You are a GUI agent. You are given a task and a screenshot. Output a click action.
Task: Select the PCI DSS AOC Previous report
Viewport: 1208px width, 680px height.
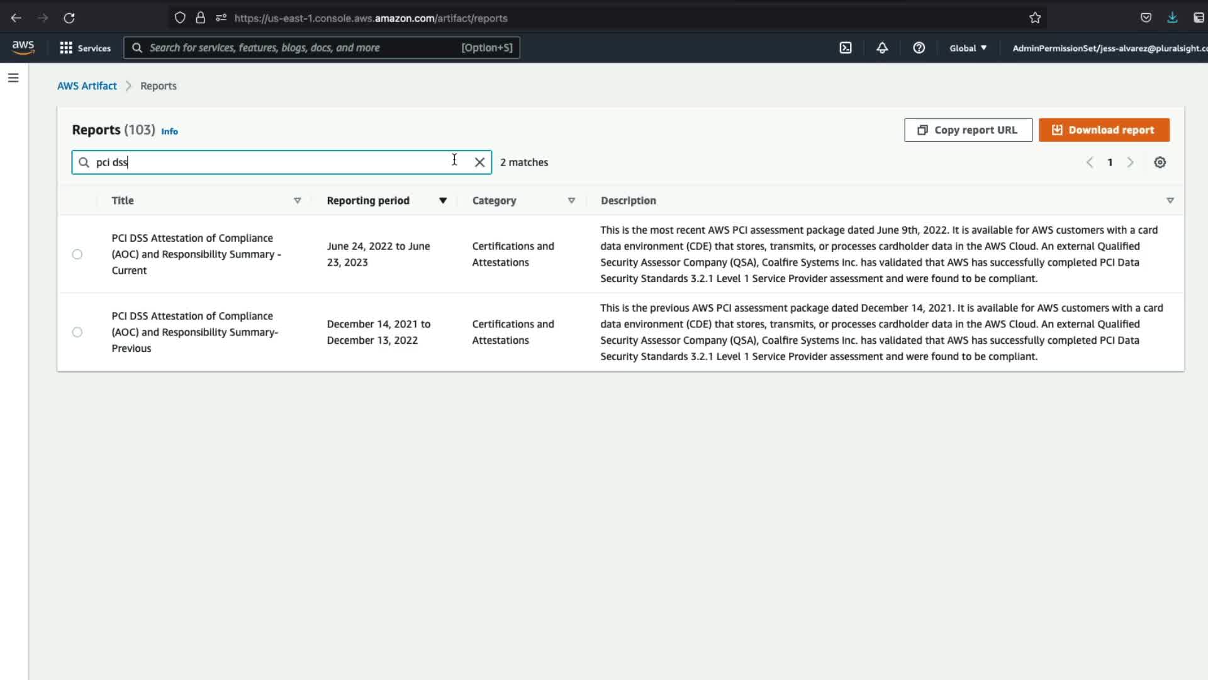[x=77, y=332]
